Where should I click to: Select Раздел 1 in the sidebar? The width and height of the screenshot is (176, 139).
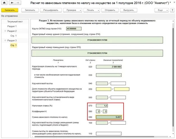coord(12,26)
